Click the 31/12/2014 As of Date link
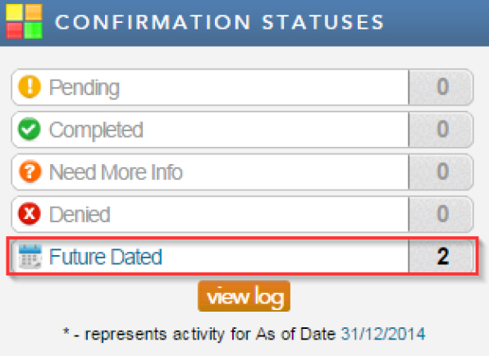 [x=383, y=334]
